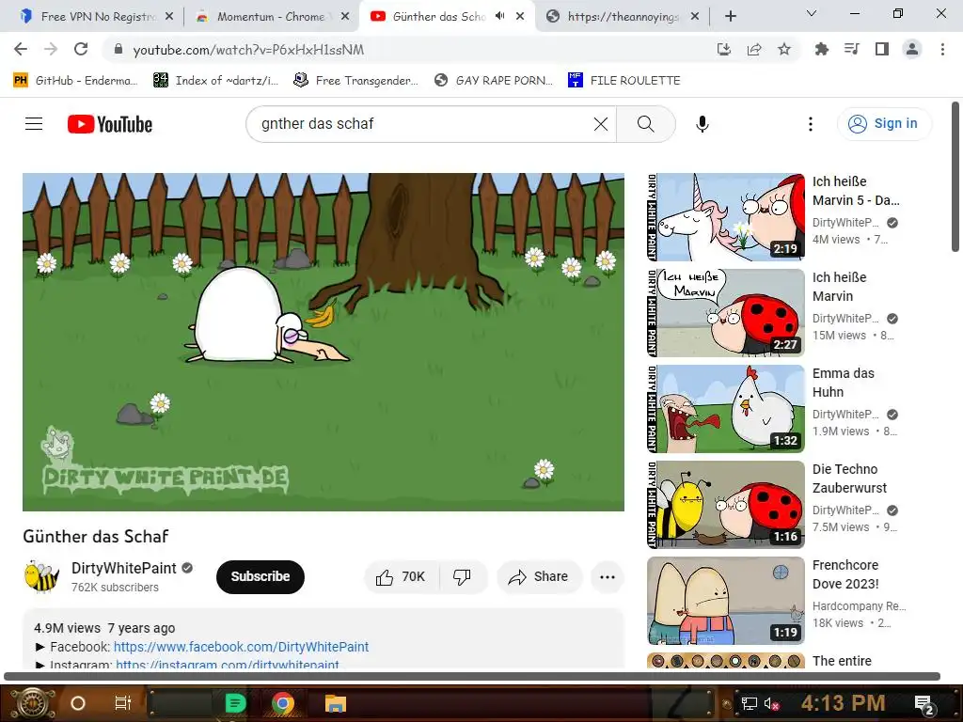Like the video with 70K thumbs-up
The image size is (963, 722).
point(401,577)
